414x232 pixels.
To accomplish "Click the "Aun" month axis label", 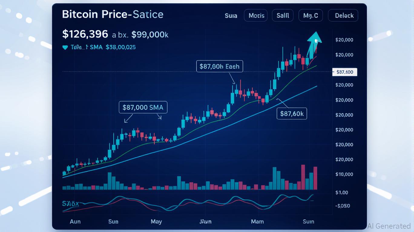I will [x=75, y=221].
